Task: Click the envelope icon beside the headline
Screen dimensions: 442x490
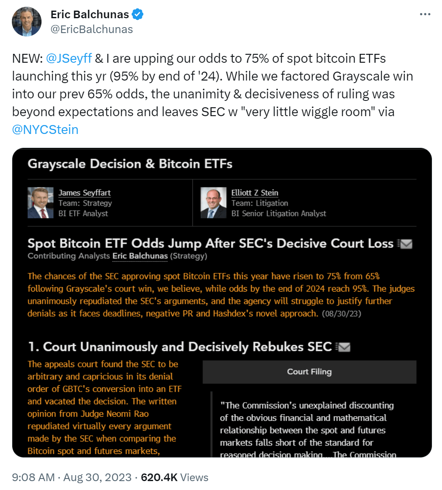Action: [x=406, y=243]
